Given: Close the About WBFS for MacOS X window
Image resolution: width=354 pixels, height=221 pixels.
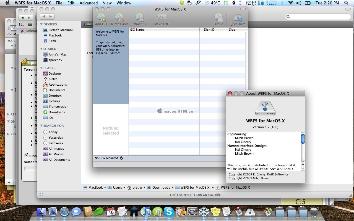Looking at the screenshot, I should (x=230, y=93).
